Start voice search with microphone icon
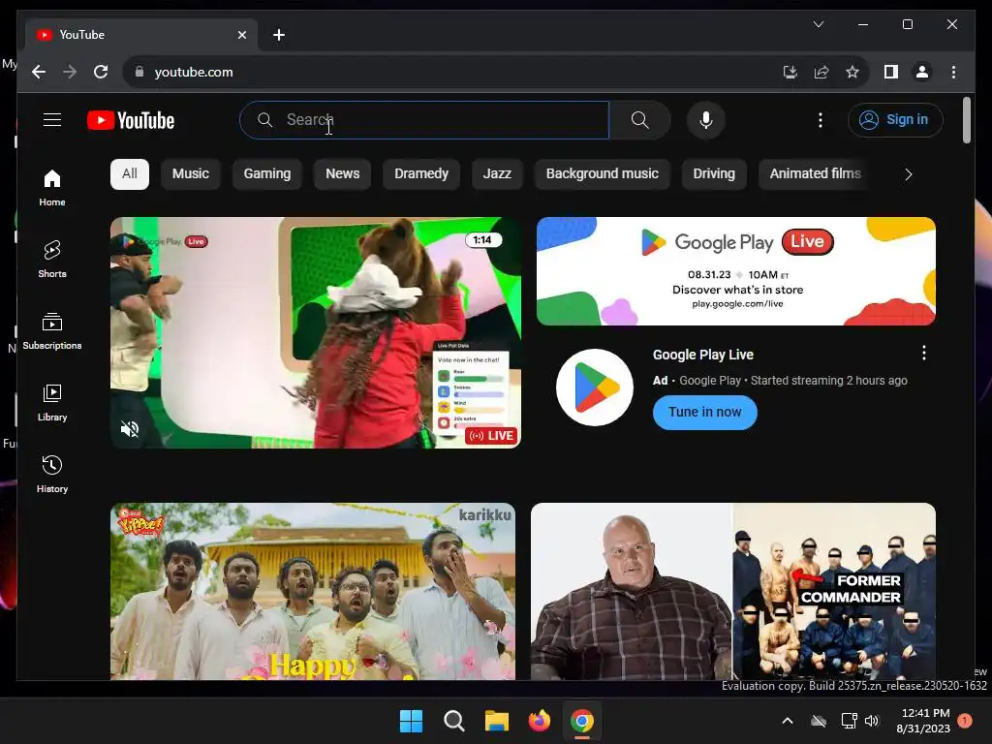The height and width of the screenshot is (744, 992). pos(706,119)
